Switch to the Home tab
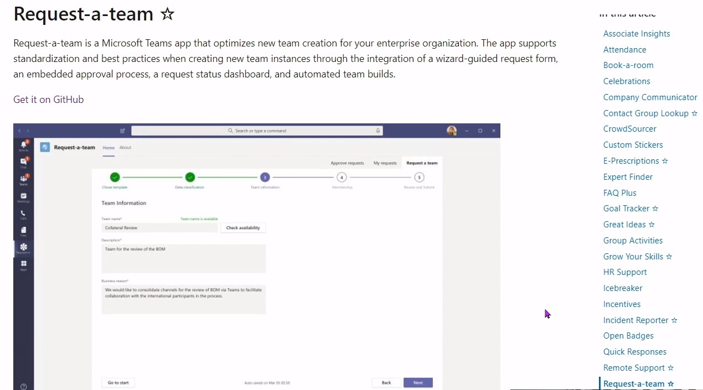 (108, 148)
